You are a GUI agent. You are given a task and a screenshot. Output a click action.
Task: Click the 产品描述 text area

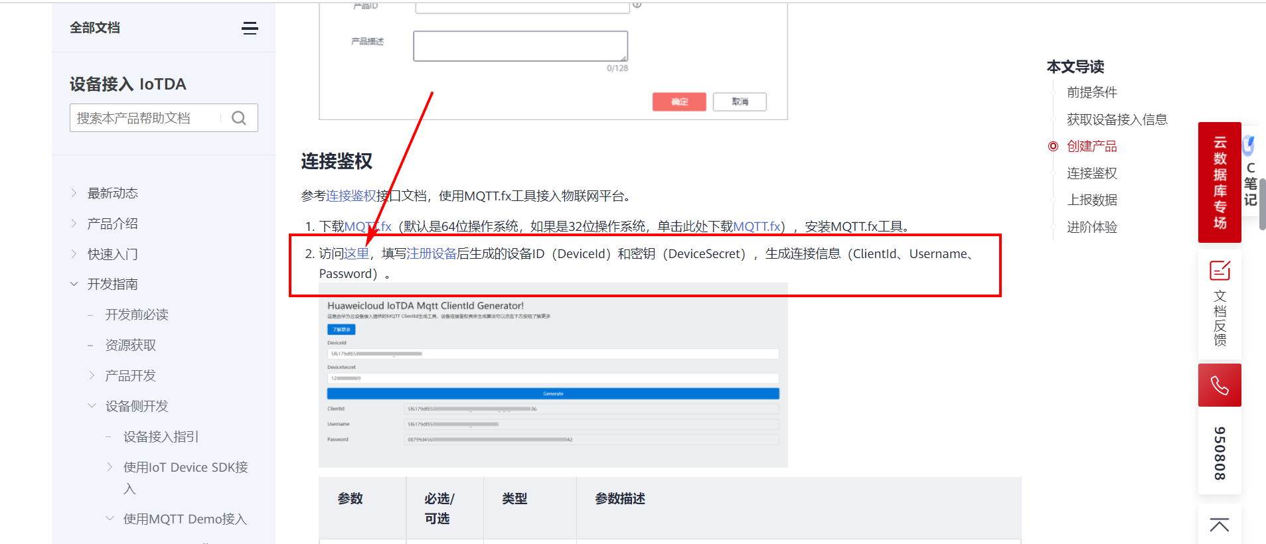[x=520, y=46]
